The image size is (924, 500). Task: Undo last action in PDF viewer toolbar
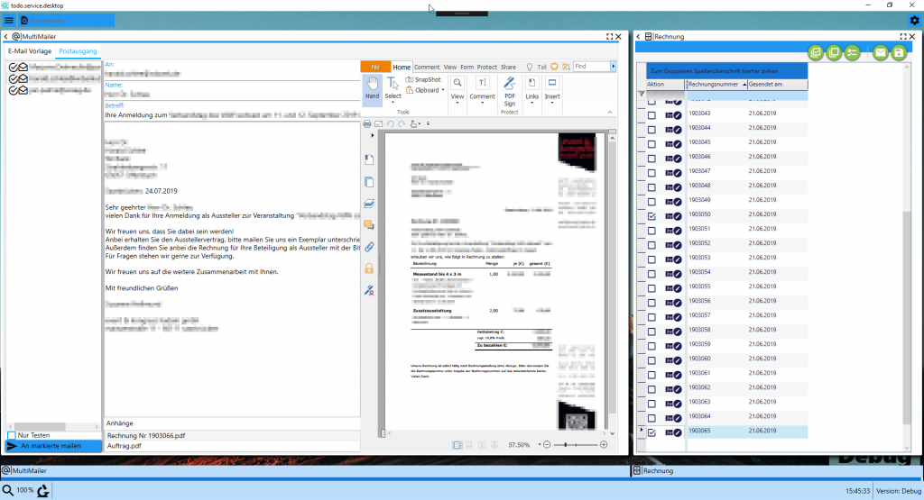(390, 124)
